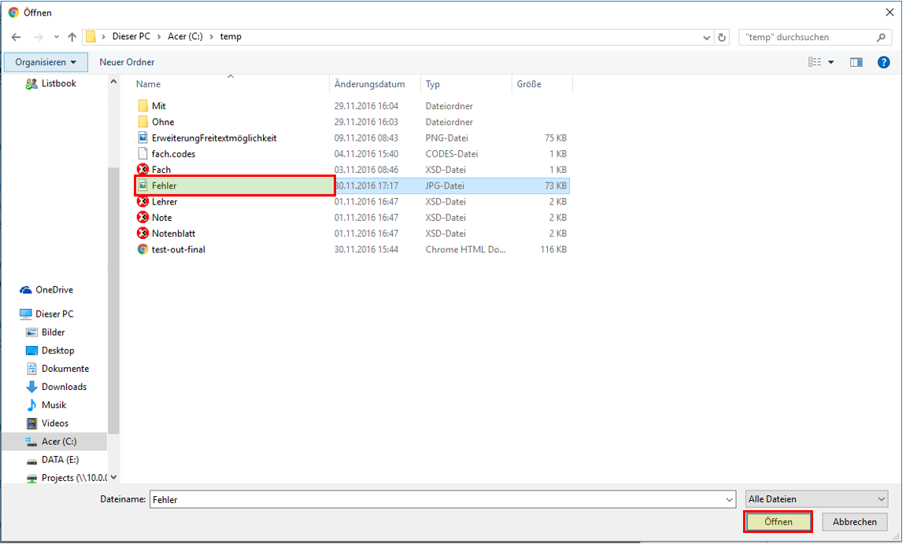Viewport: 906px width, 544px height.
Task: Open the Help question mark icon
Action: (x=883, y=62)
